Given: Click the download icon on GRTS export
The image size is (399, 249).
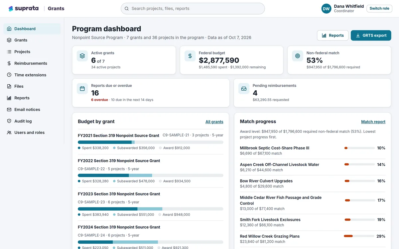Looking at the screenshot, I should 358,36.
